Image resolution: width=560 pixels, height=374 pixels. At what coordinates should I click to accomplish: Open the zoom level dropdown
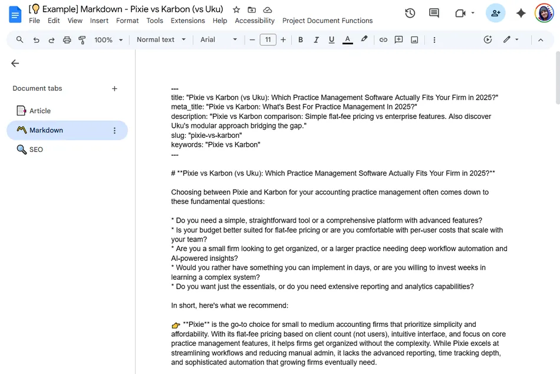click(x=106, y=39)
